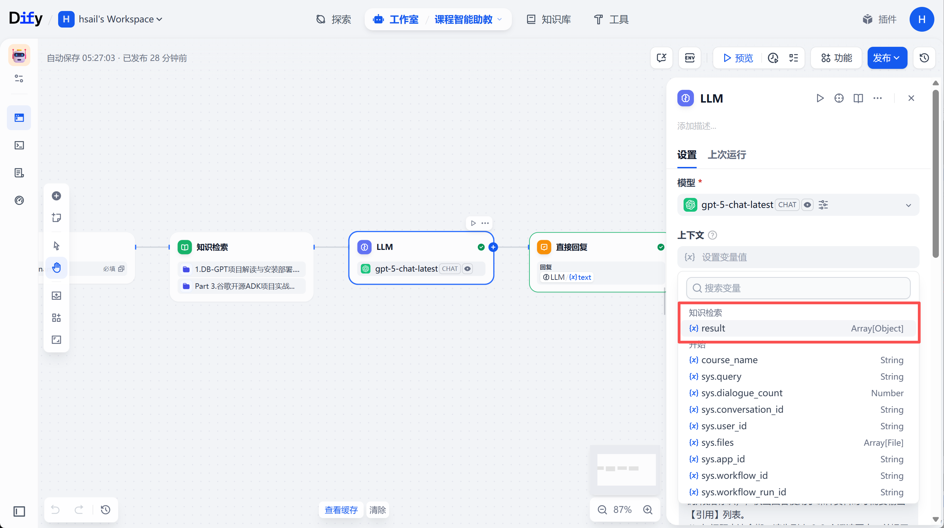Zoom out the canvas
944x528 pixels.
pos(602,510)
